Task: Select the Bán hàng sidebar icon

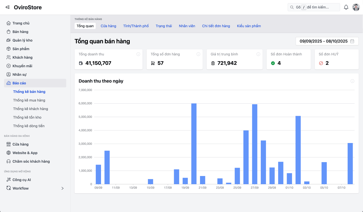Action: 8,31
